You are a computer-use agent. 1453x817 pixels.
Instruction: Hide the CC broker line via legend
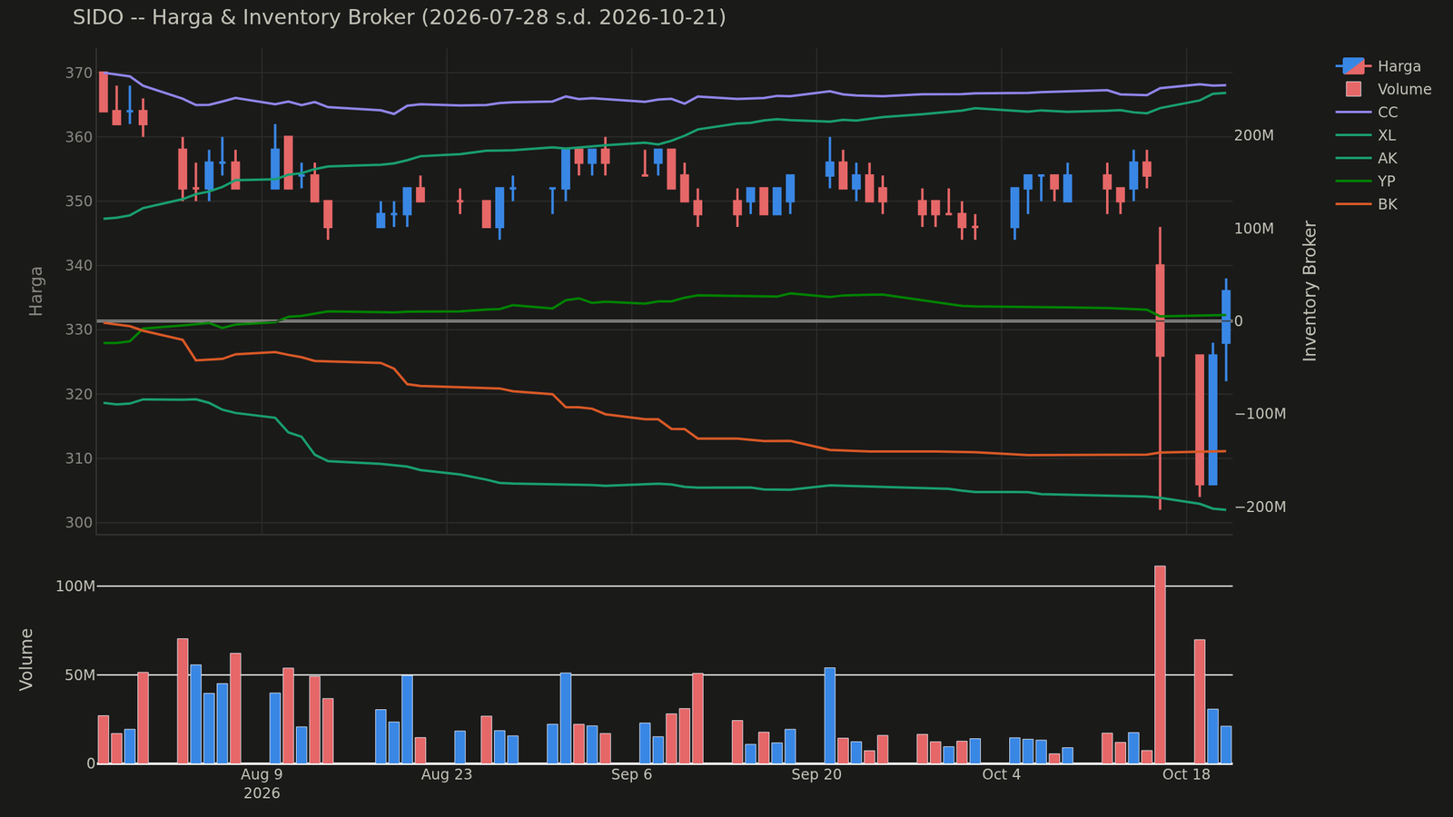(1367, 113)
